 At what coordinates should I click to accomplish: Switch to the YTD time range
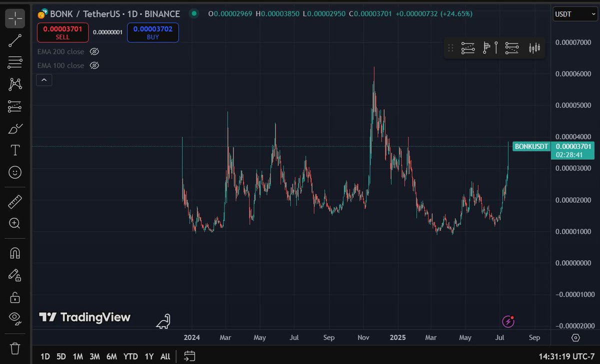130,356
